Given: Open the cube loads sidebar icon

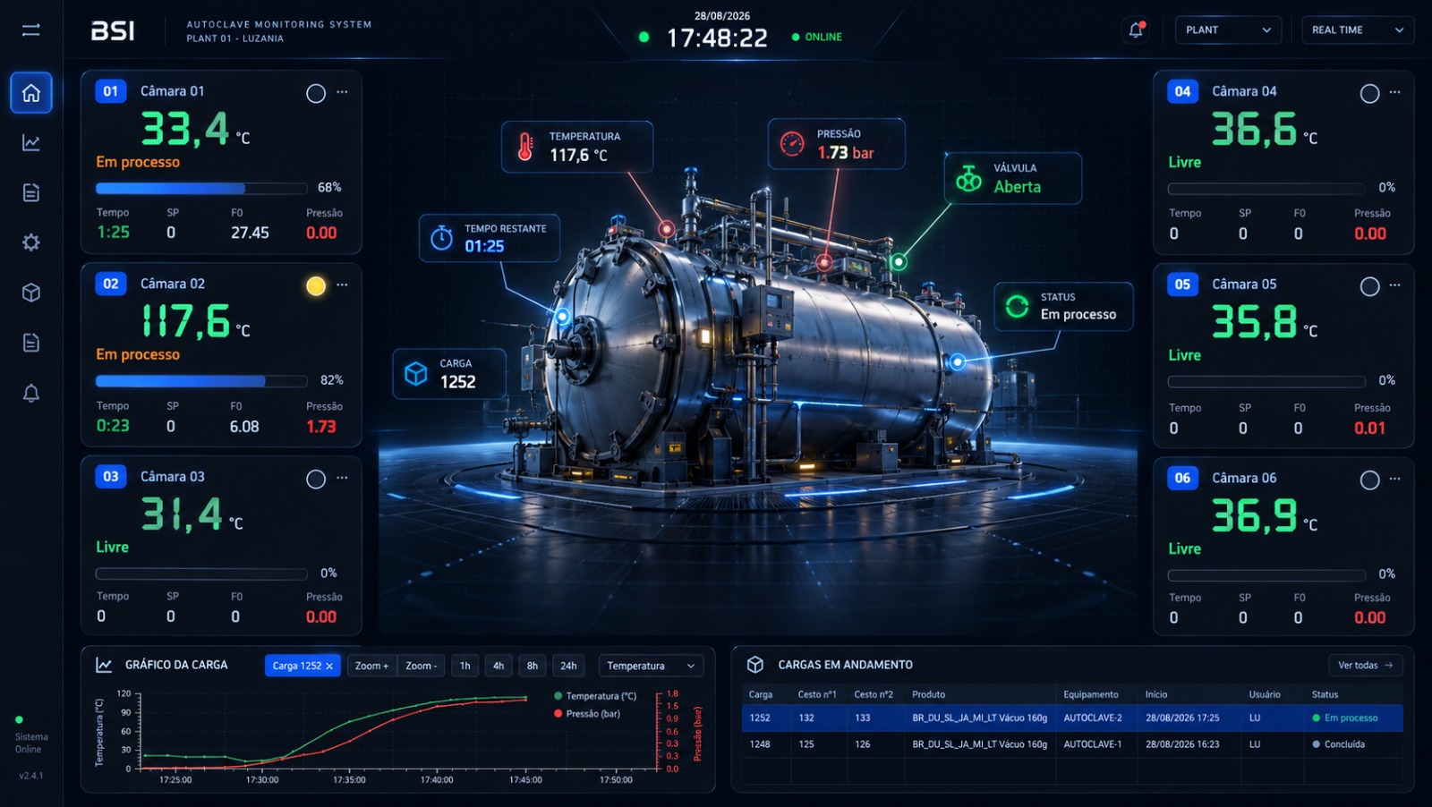Looking at the screenshot, I should pyautogui.click(x=31, y=293).
